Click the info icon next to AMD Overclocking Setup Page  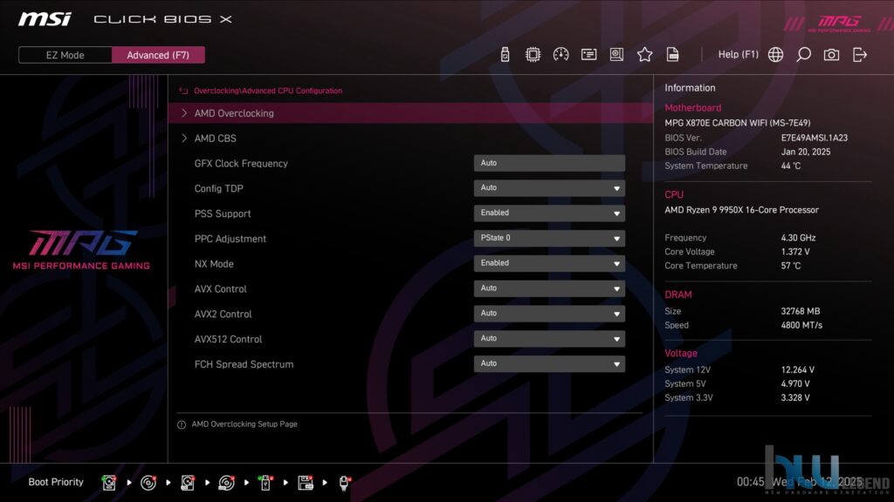[x=182, y=424]
